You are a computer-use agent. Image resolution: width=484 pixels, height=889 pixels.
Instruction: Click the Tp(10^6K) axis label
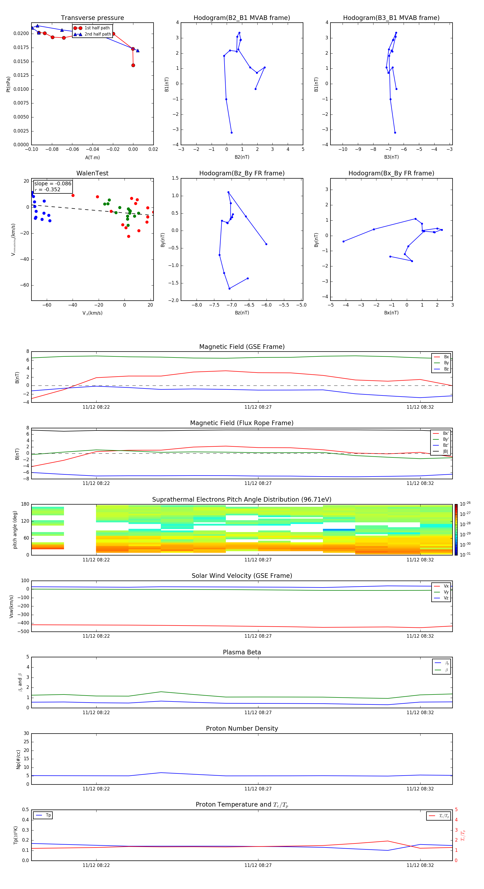click(16, 835)
